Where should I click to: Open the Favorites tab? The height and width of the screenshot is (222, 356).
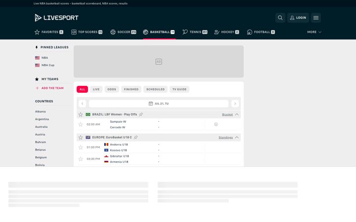(49, 32)
